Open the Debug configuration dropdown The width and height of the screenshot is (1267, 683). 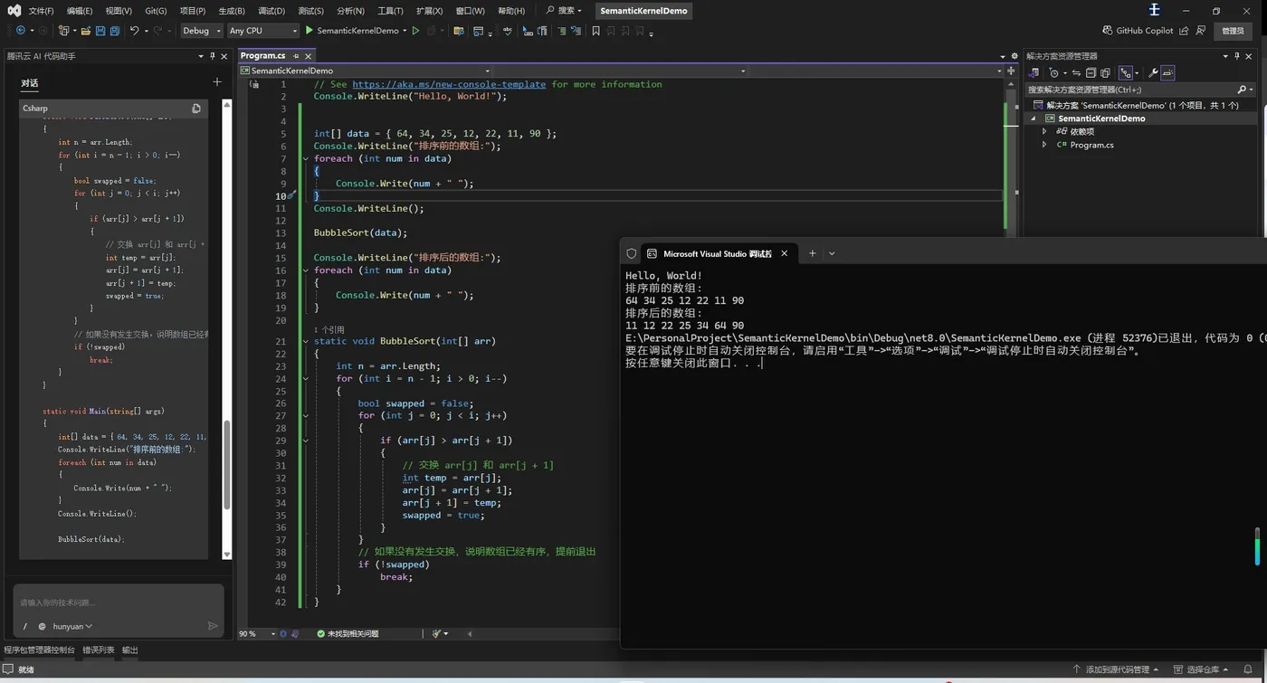(x=201, y=31)
